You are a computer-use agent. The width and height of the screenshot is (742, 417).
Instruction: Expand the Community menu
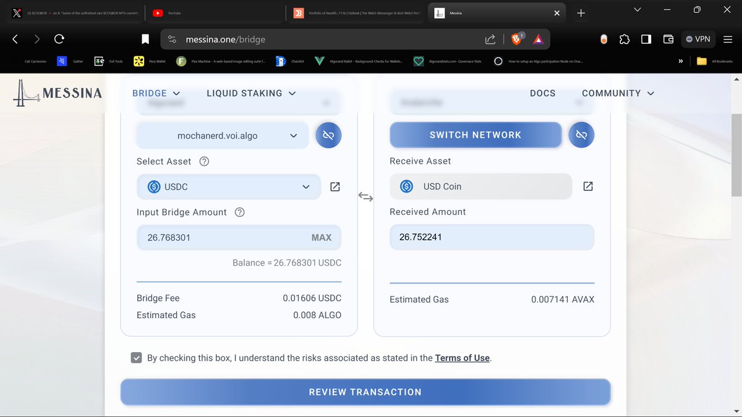pos(618,93)
